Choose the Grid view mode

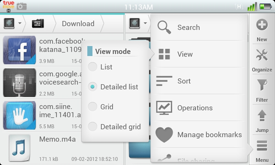tap(93, 107)
